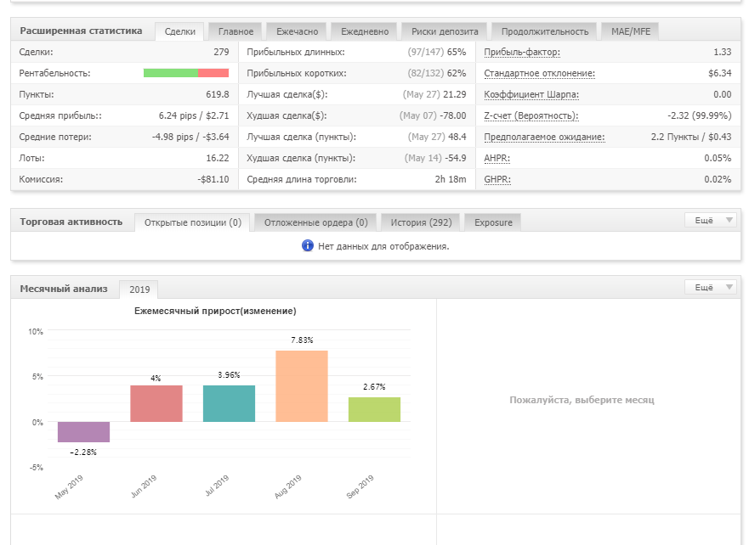Screen dimensions: 749x545
Task: Click the -2.28% bar label
Action: (x=83, y=452)
